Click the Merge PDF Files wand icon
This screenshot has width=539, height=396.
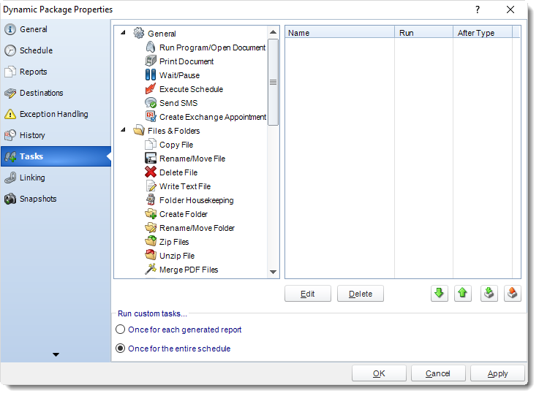point(151,270)
